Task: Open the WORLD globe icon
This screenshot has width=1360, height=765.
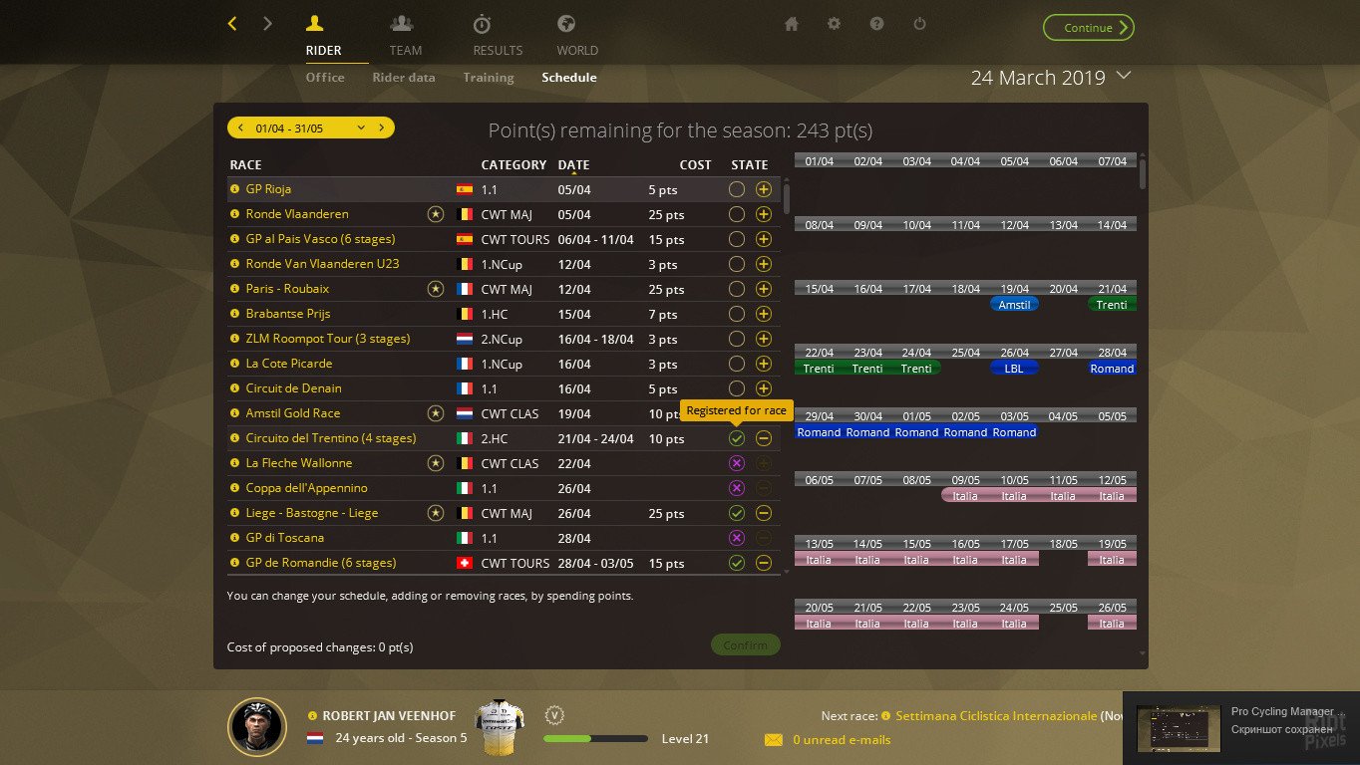Action: [564, 25]
